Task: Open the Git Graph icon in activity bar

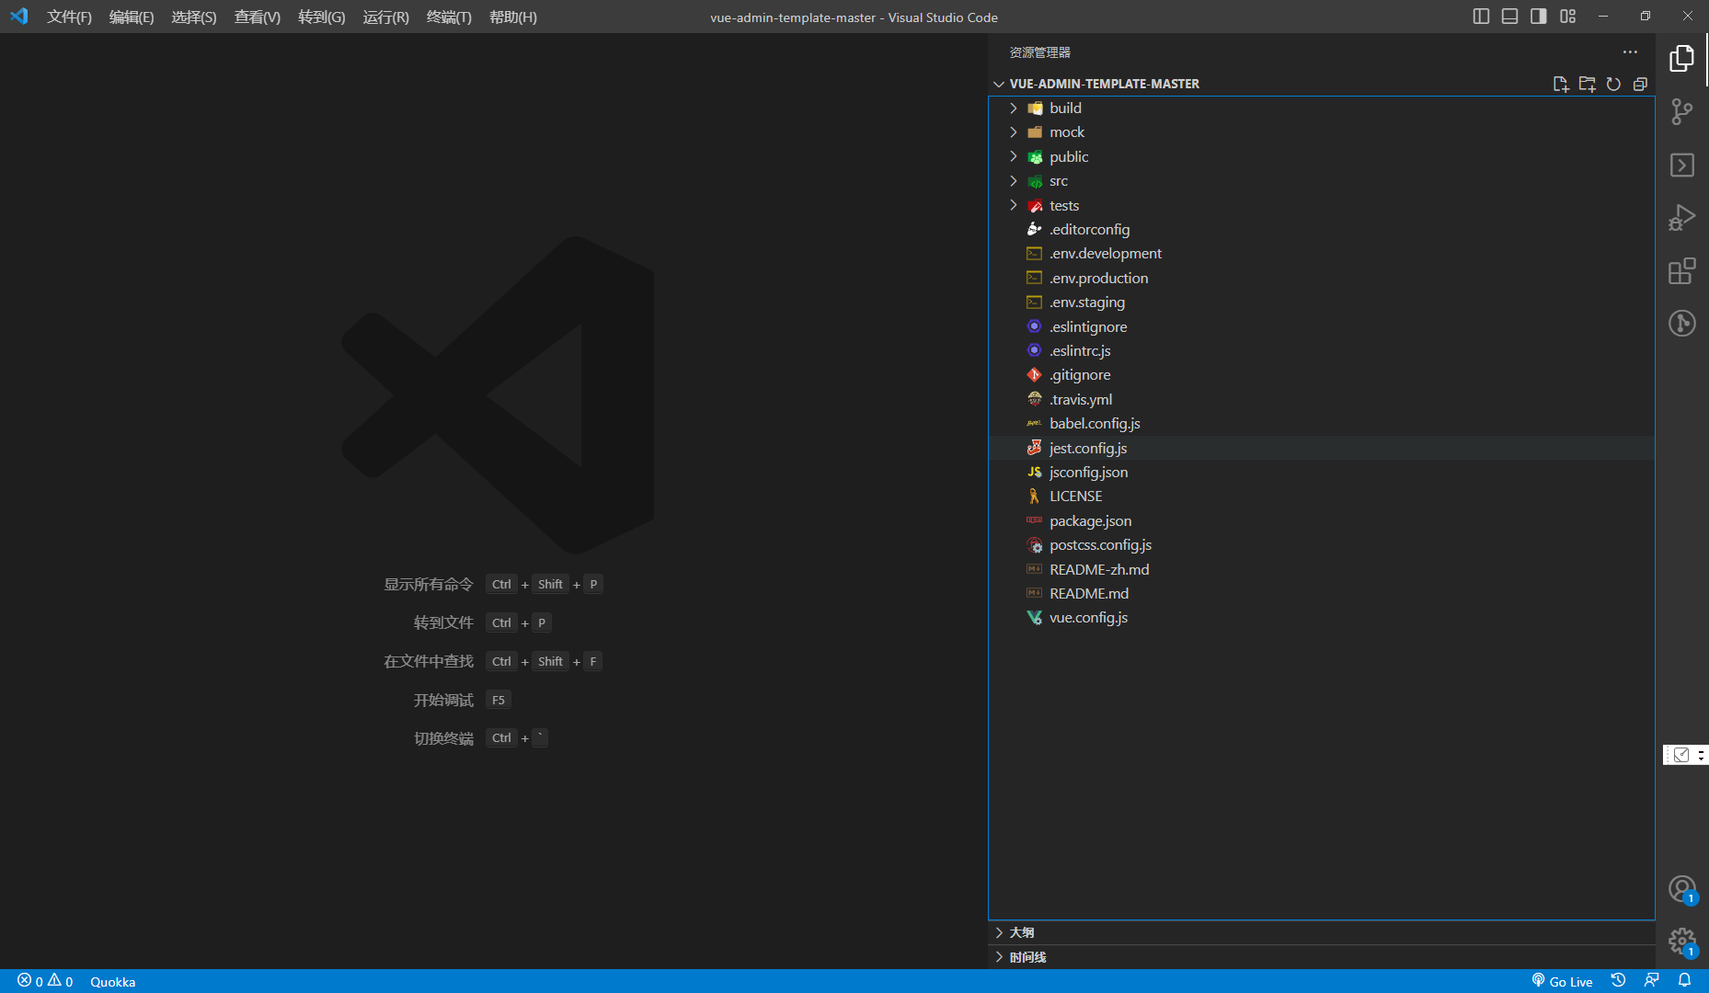Action: [1681, 324]
